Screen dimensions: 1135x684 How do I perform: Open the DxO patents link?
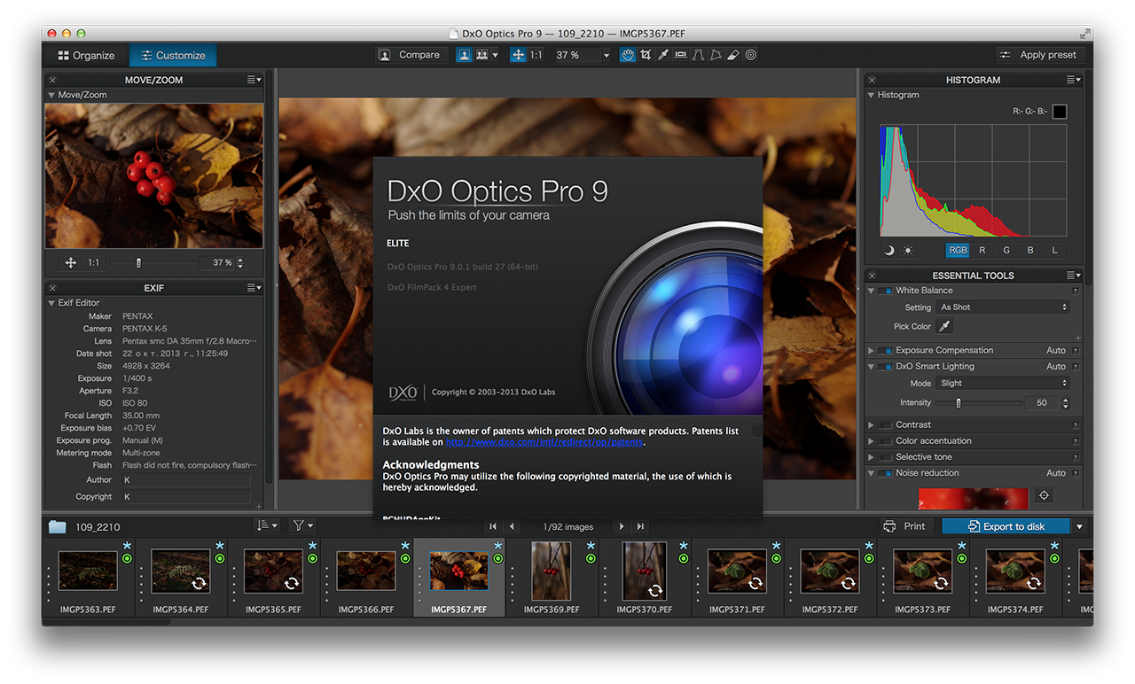click(x=544, y=442)
